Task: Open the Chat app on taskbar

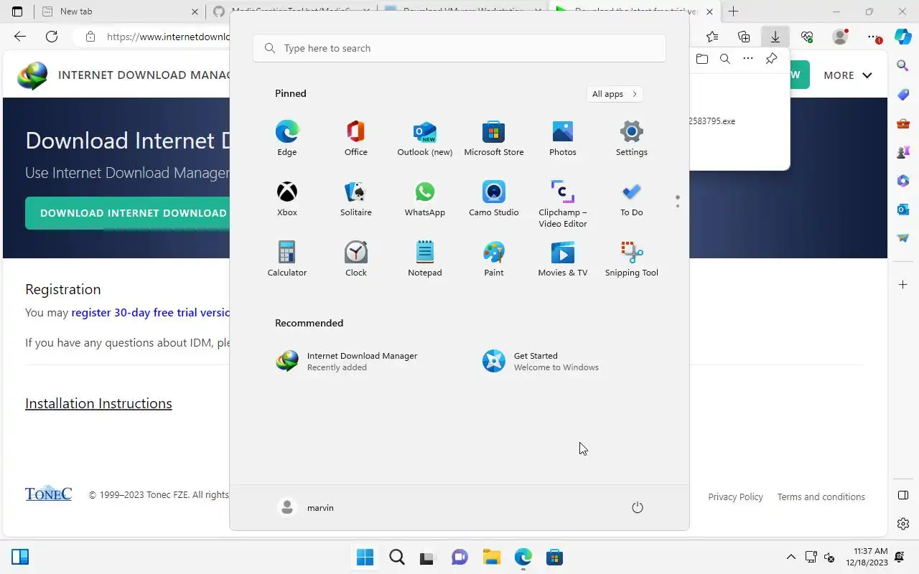Action: pyautogui.click(x=459, y=557)
